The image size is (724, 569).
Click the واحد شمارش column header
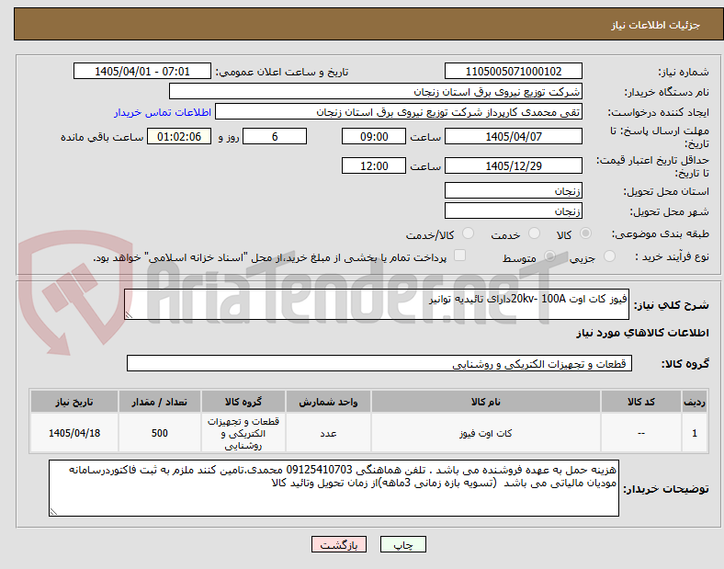pos(328,402)
